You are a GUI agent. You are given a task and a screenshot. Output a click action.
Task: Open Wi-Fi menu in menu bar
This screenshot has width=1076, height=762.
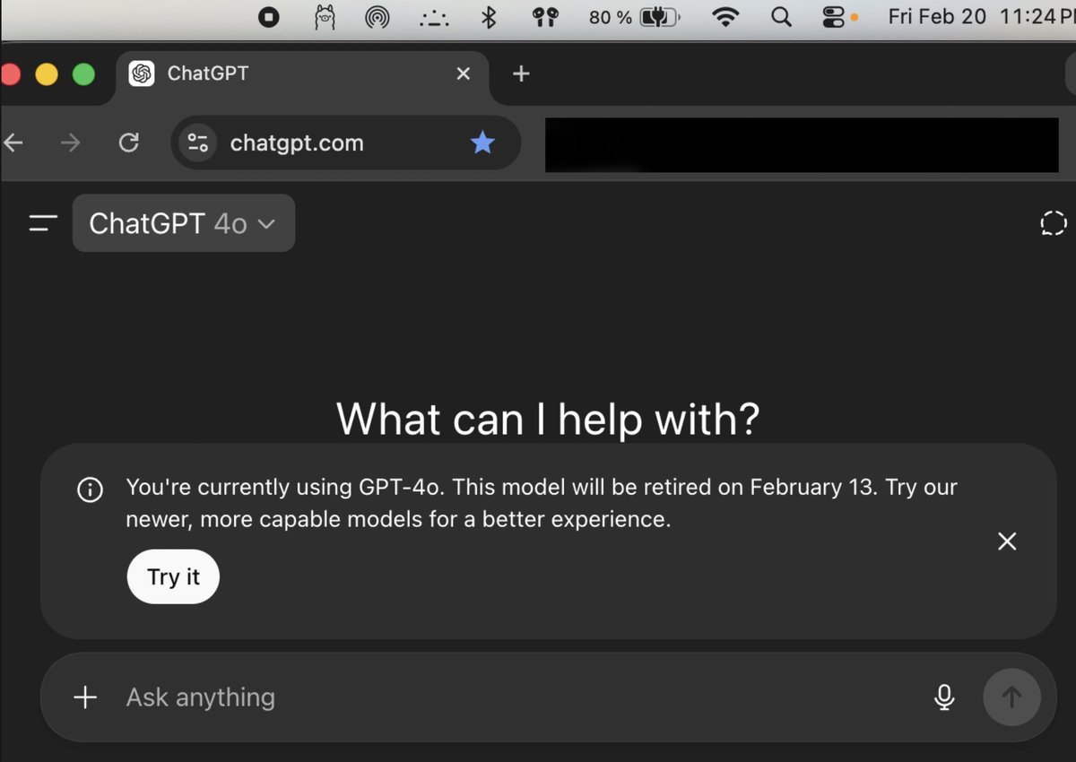click(725, 17)
